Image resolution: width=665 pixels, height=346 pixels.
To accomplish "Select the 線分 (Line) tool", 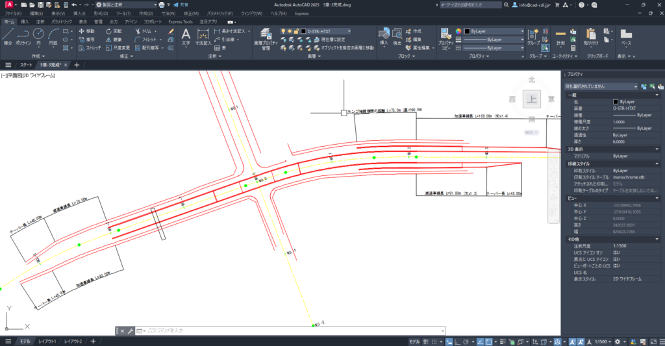I will [8, 35].
